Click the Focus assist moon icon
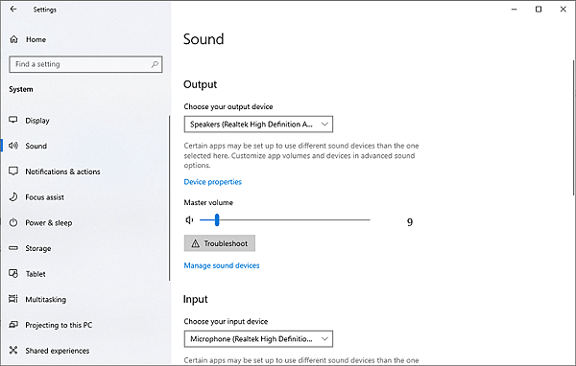 coord(13,197)
